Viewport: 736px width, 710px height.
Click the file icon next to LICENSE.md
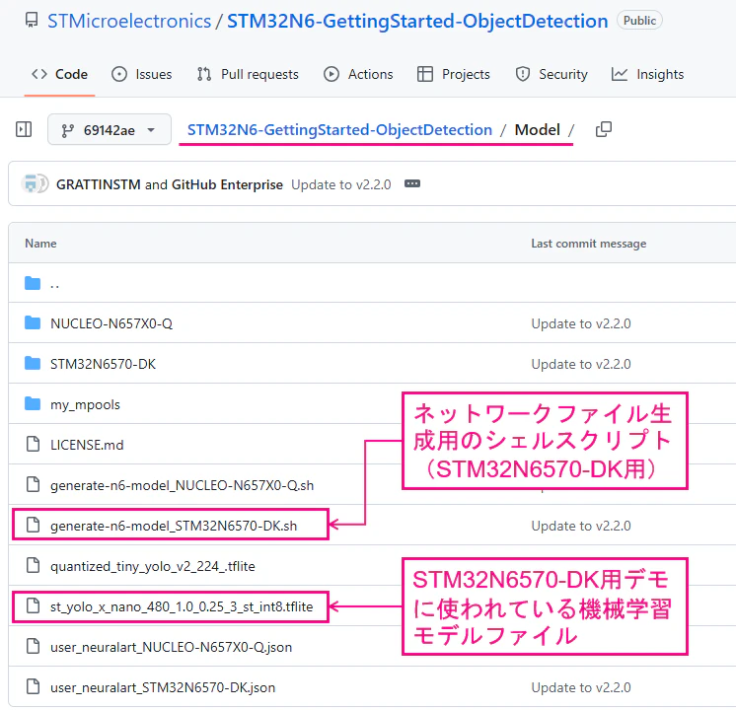tap(33, 444)
